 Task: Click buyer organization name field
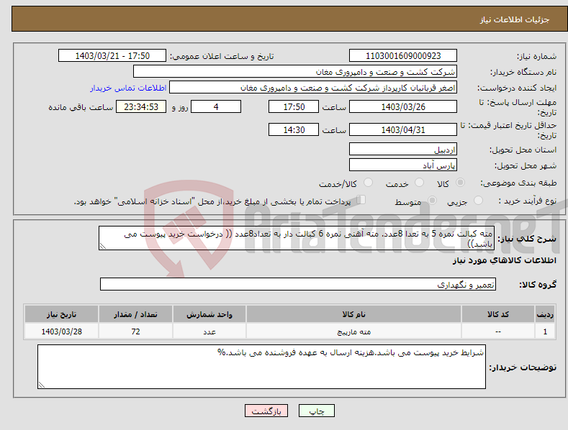(295, 71)
